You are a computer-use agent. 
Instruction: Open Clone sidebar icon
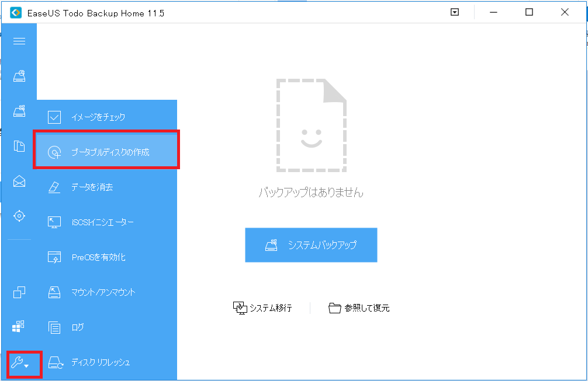pos(19,292)
